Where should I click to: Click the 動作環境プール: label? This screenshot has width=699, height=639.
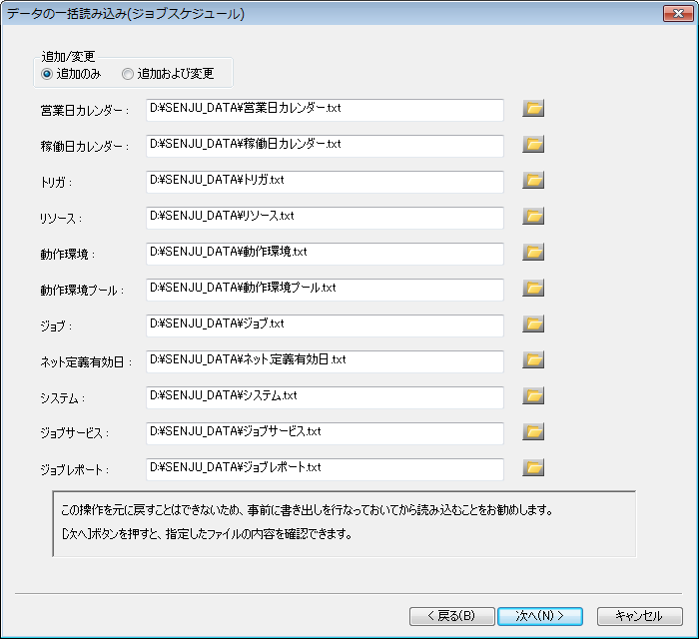(82, 291)
